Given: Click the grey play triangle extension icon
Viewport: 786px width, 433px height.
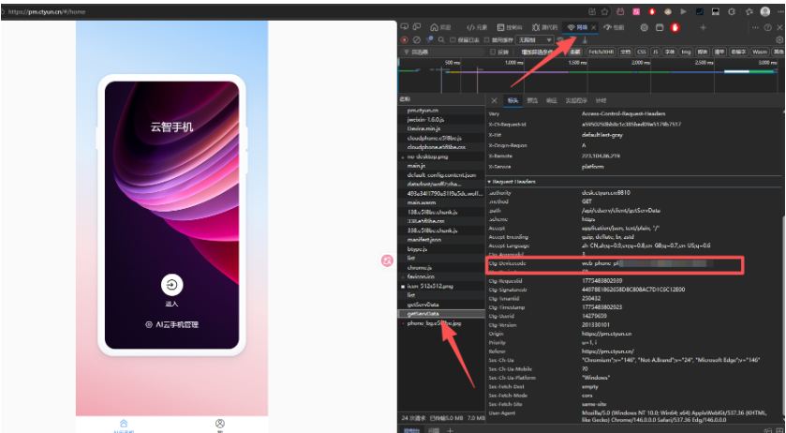Looking at the screenshot, I should point(683,11).
